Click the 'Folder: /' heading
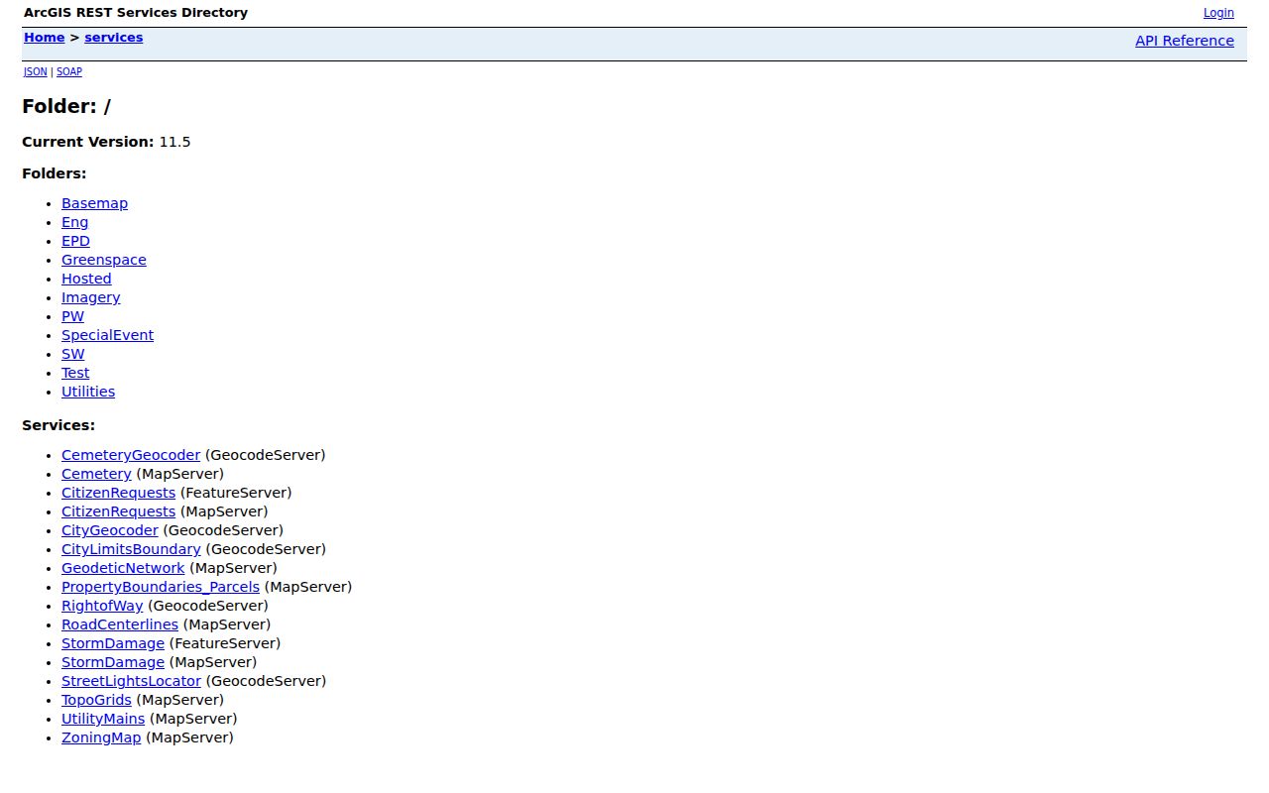1269x793 pixels. tap(66, 106)
